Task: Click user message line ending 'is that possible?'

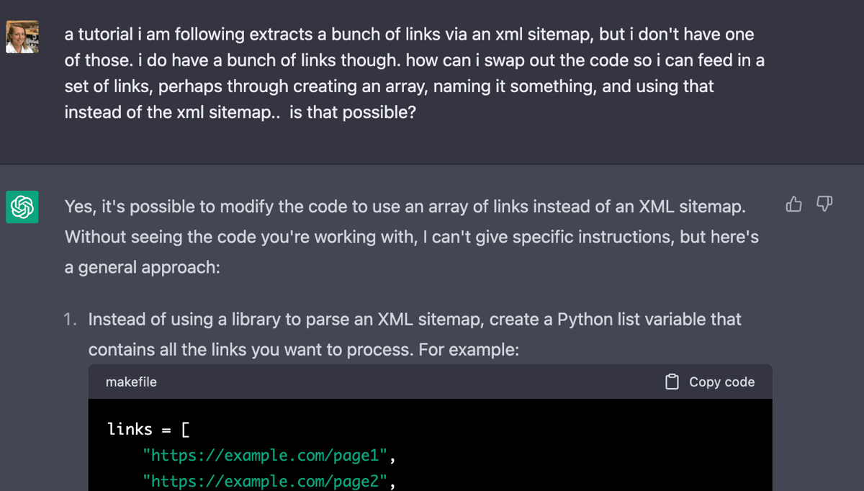Action: (x=240, y=112)
